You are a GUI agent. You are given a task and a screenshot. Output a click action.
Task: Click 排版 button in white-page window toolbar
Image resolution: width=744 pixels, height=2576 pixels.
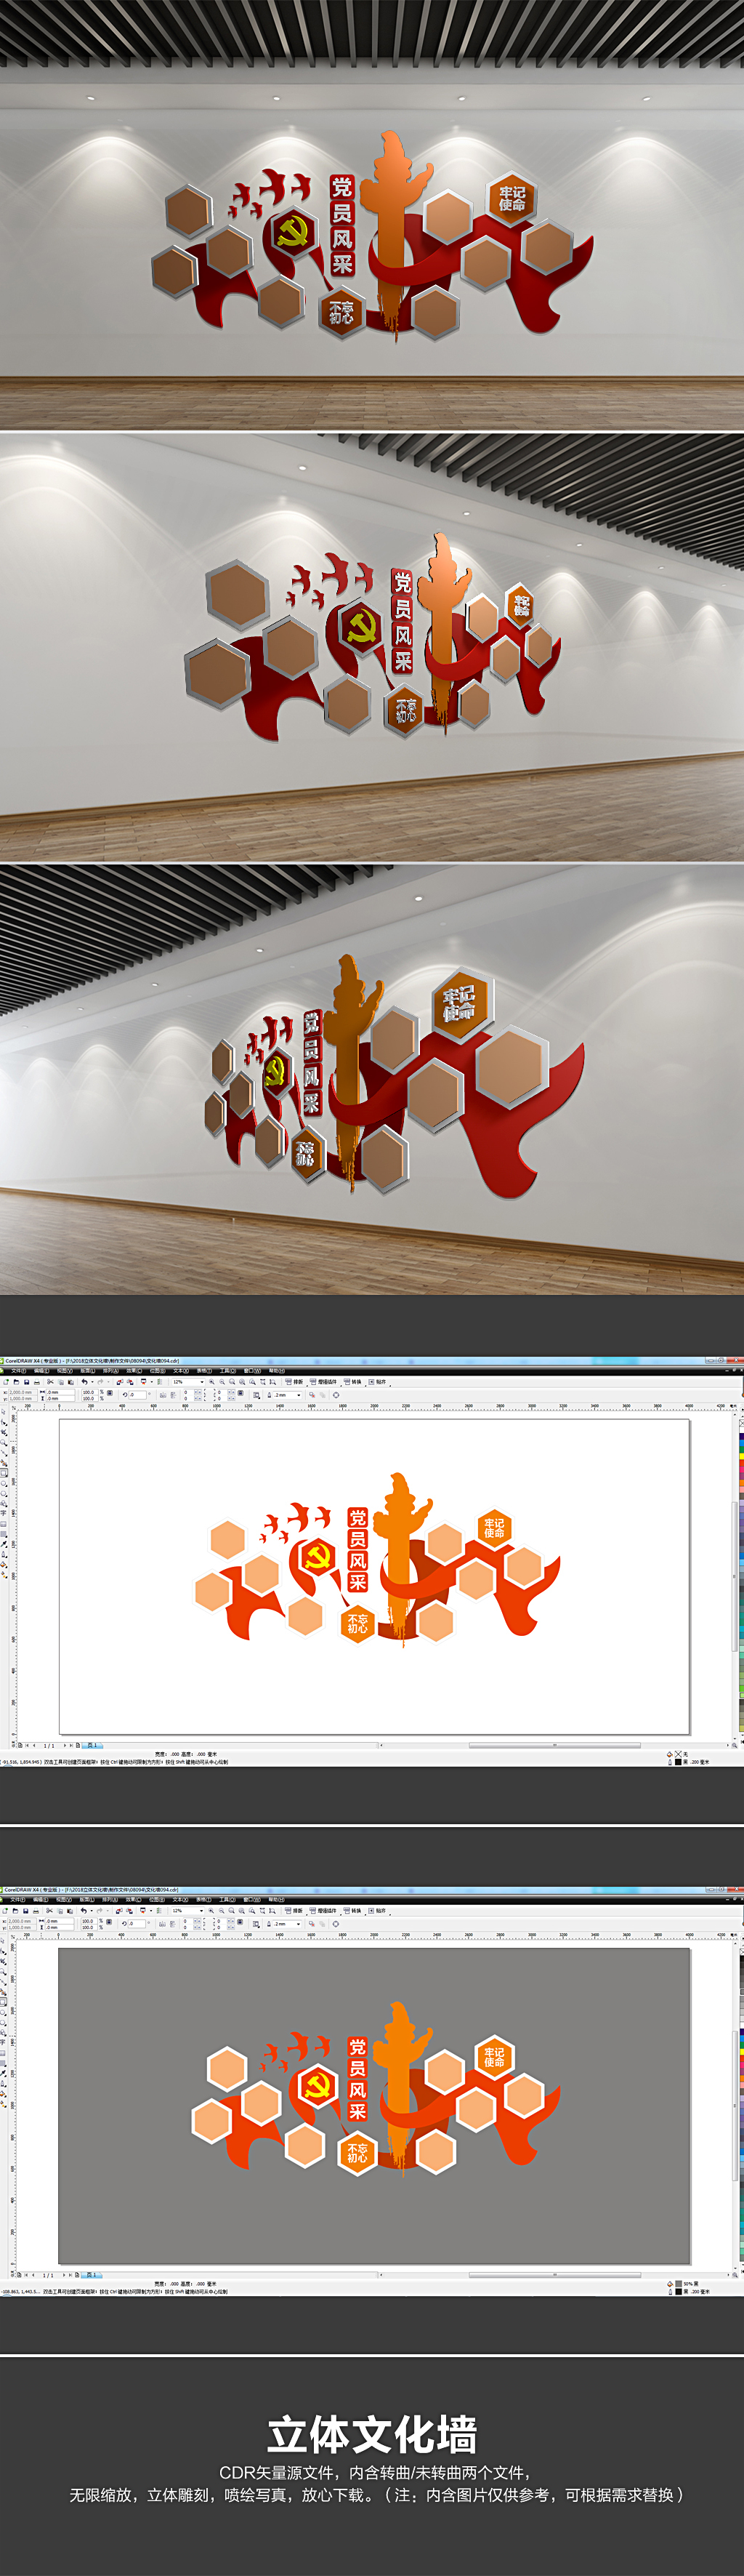tap(294, 1381)
